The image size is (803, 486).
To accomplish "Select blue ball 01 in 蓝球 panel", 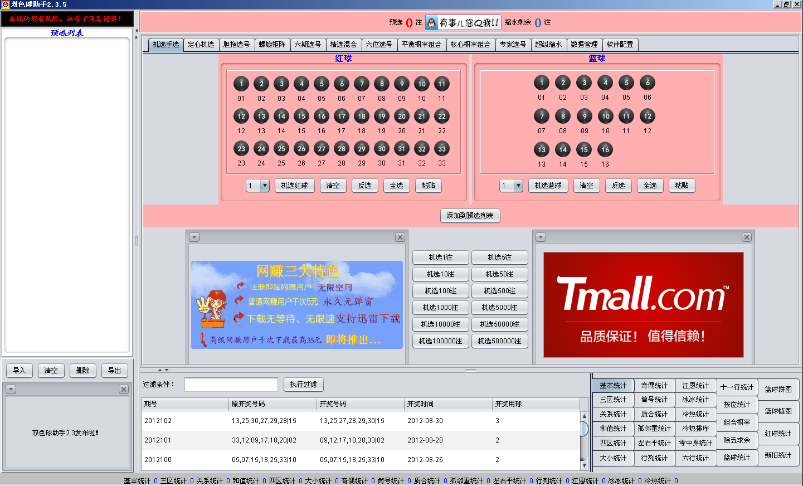I will tap(542, 82).
